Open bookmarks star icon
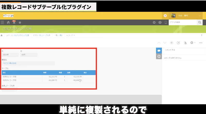 point(20,22)
